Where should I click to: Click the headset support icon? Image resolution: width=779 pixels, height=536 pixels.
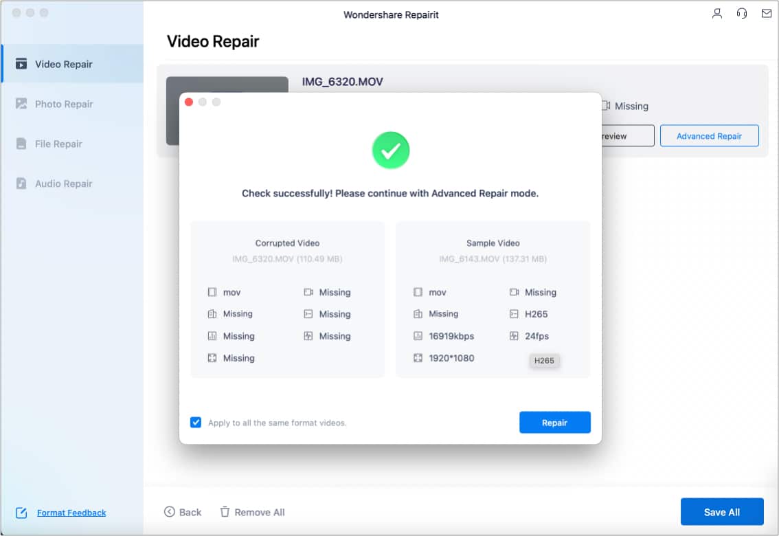click(x=741, y=13)
